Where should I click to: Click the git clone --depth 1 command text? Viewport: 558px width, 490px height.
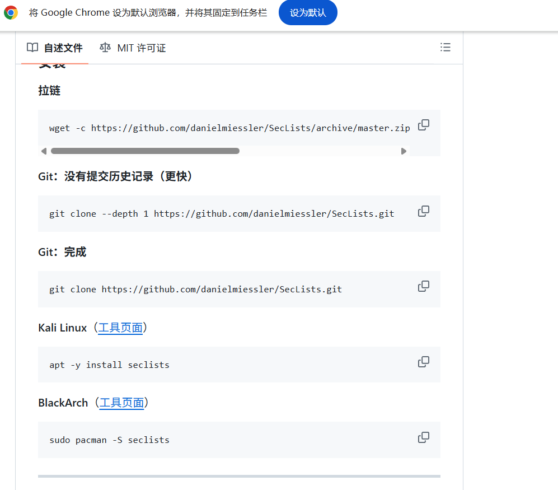point(222,214)
